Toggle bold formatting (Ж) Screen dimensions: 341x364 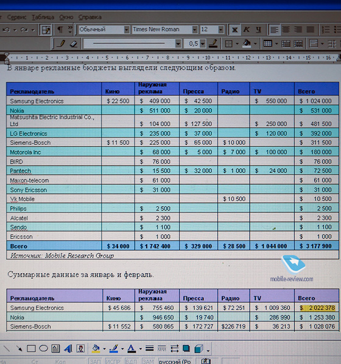click(x=234, y=30)
